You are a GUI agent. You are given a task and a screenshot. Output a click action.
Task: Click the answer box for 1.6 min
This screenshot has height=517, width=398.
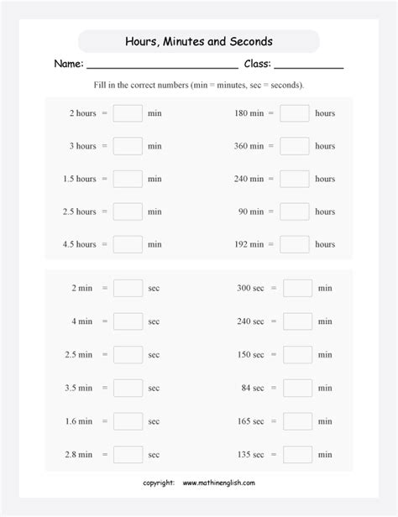(x=128, y=421)
